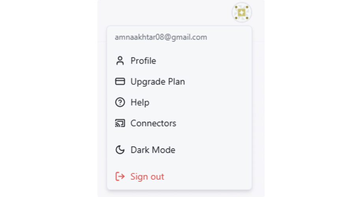Click the Dark Mode moon icon

pos(120,150)
